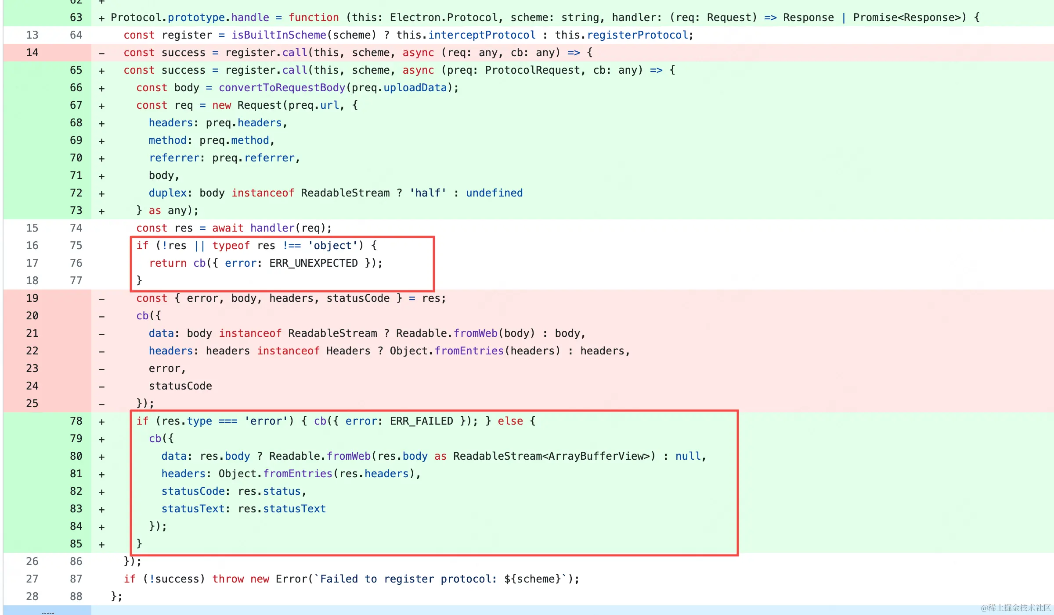
Task: Click old line number 21 in the gutter
Action: [32, 333]
